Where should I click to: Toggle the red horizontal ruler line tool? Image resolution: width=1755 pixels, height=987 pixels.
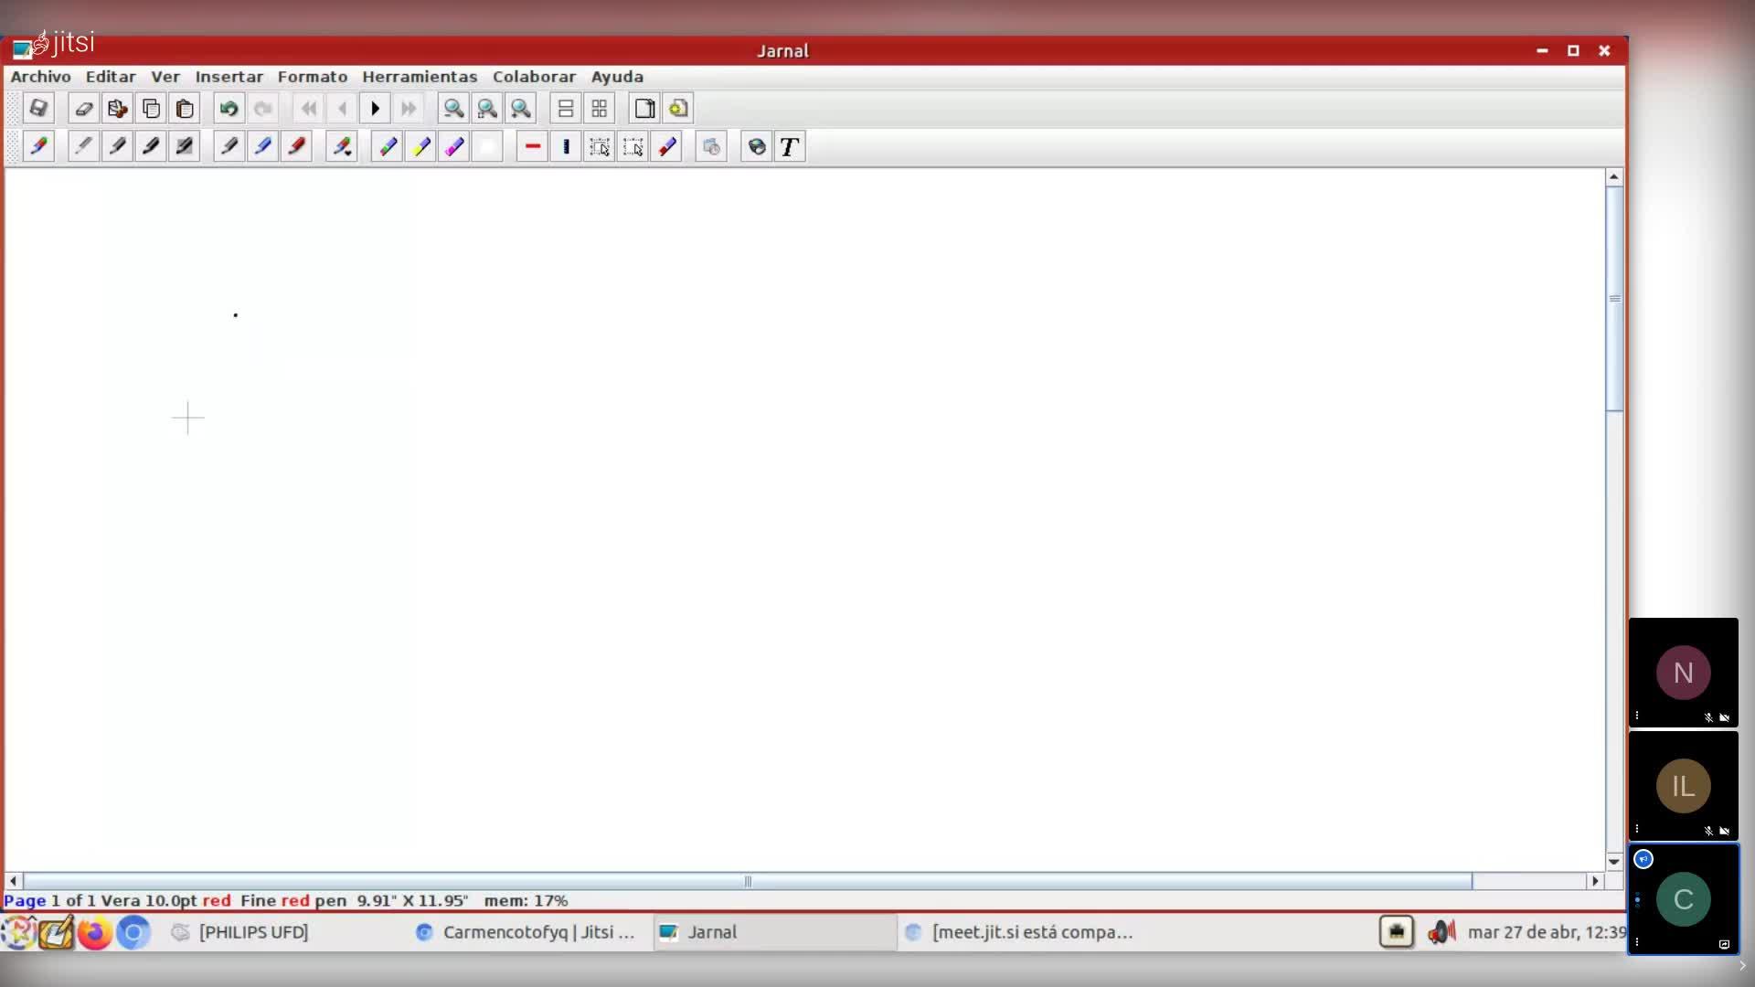click(532, 147)
